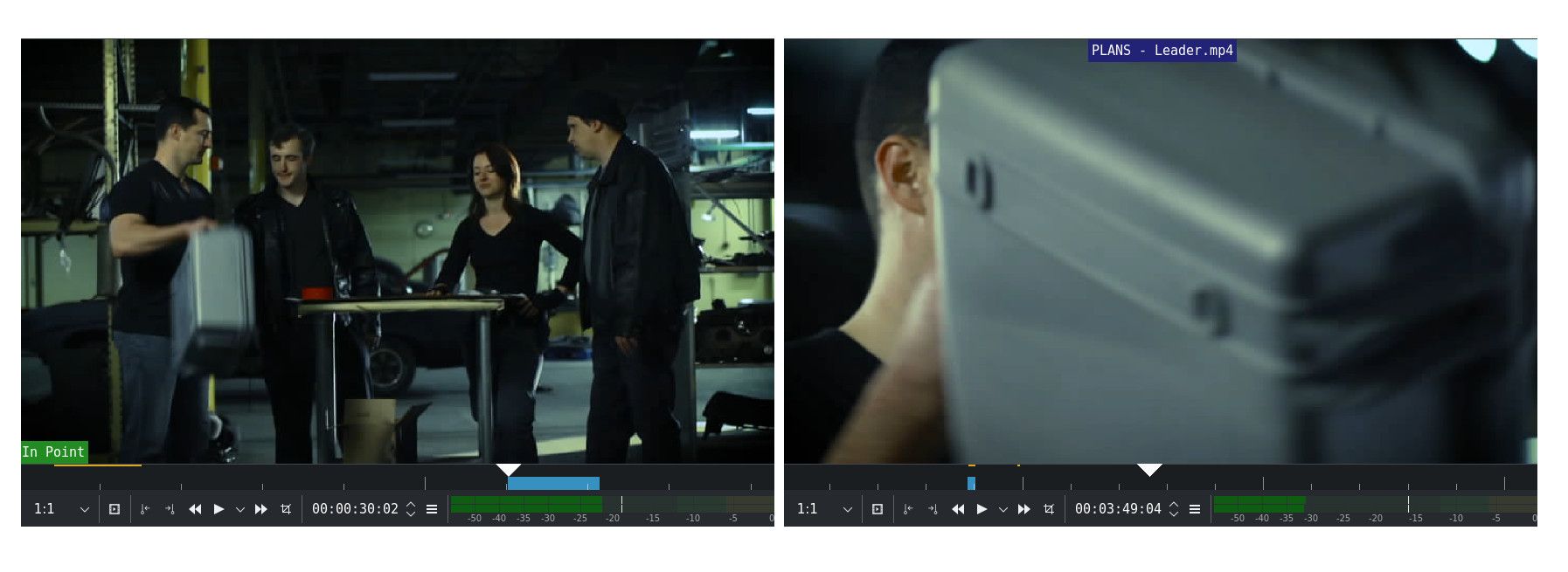Viewport: 1568px width, 572px height.
Task: Fast forward in clip monitor
Action: pyautogui.click(x=261, y=509)
